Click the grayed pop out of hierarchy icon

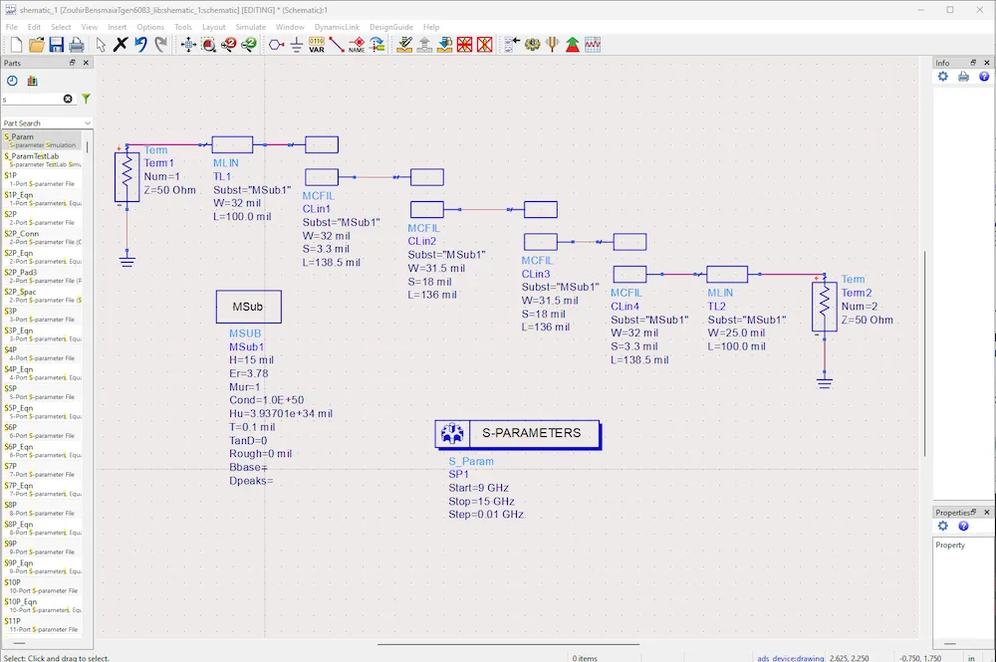pos(425,45)
